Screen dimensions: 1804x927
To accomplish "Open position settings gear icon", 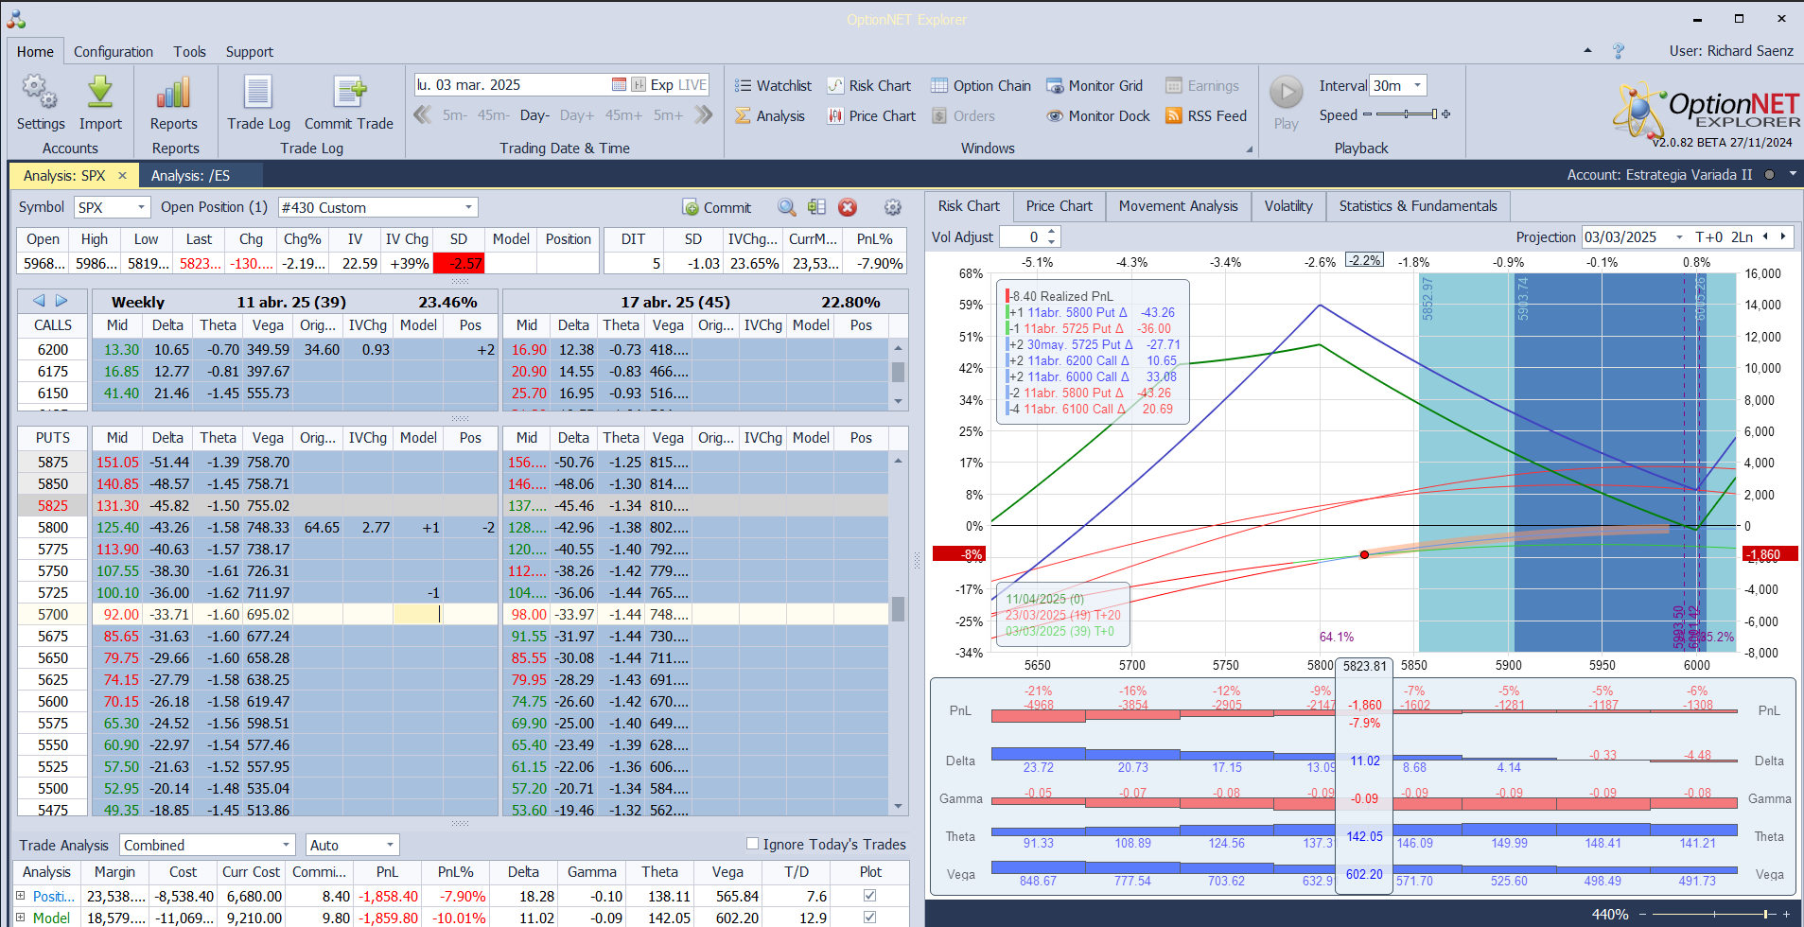I will click(x=892, y=207).
